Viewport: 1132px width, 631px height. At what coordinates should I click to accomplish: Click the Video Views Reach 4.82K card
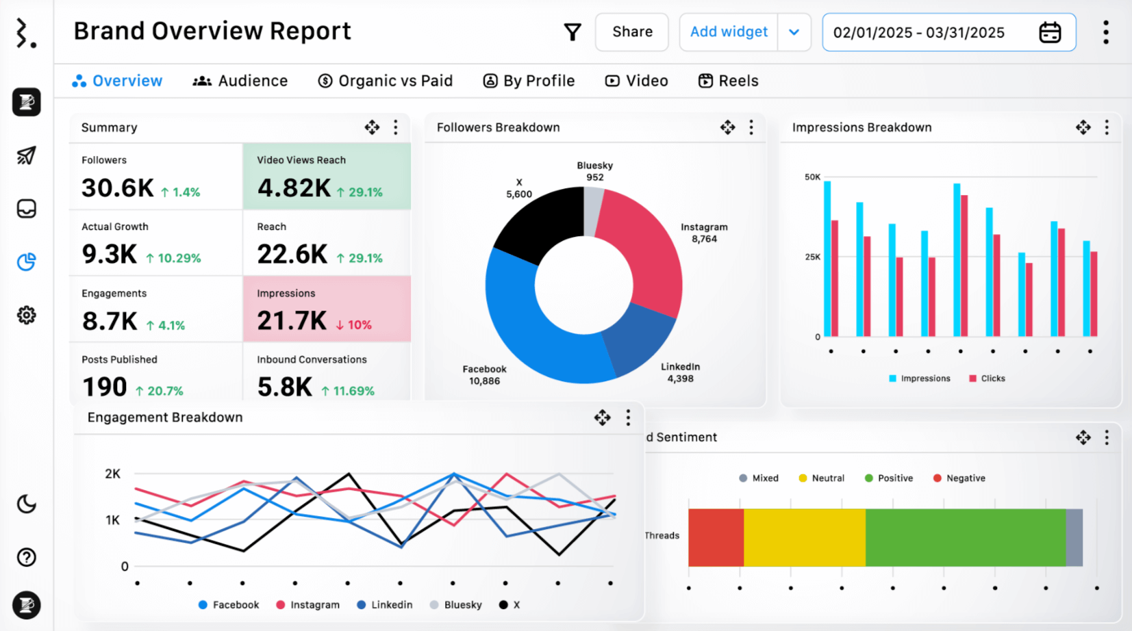point(327,177)
